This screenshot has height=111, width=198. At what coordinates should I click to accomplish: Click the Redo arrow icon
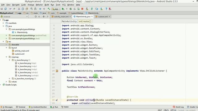coord(14,9)
